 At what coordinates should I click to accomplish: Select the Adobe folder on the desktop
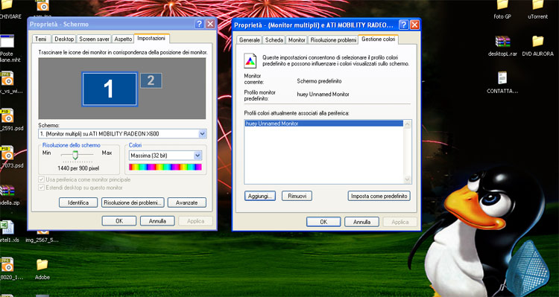(x=42, y=264)
